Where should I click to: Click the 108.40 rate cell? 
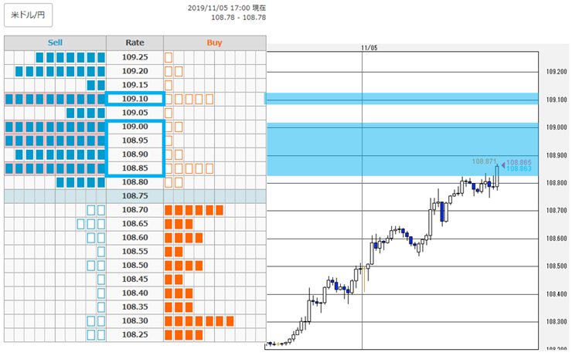pos(135,293)
